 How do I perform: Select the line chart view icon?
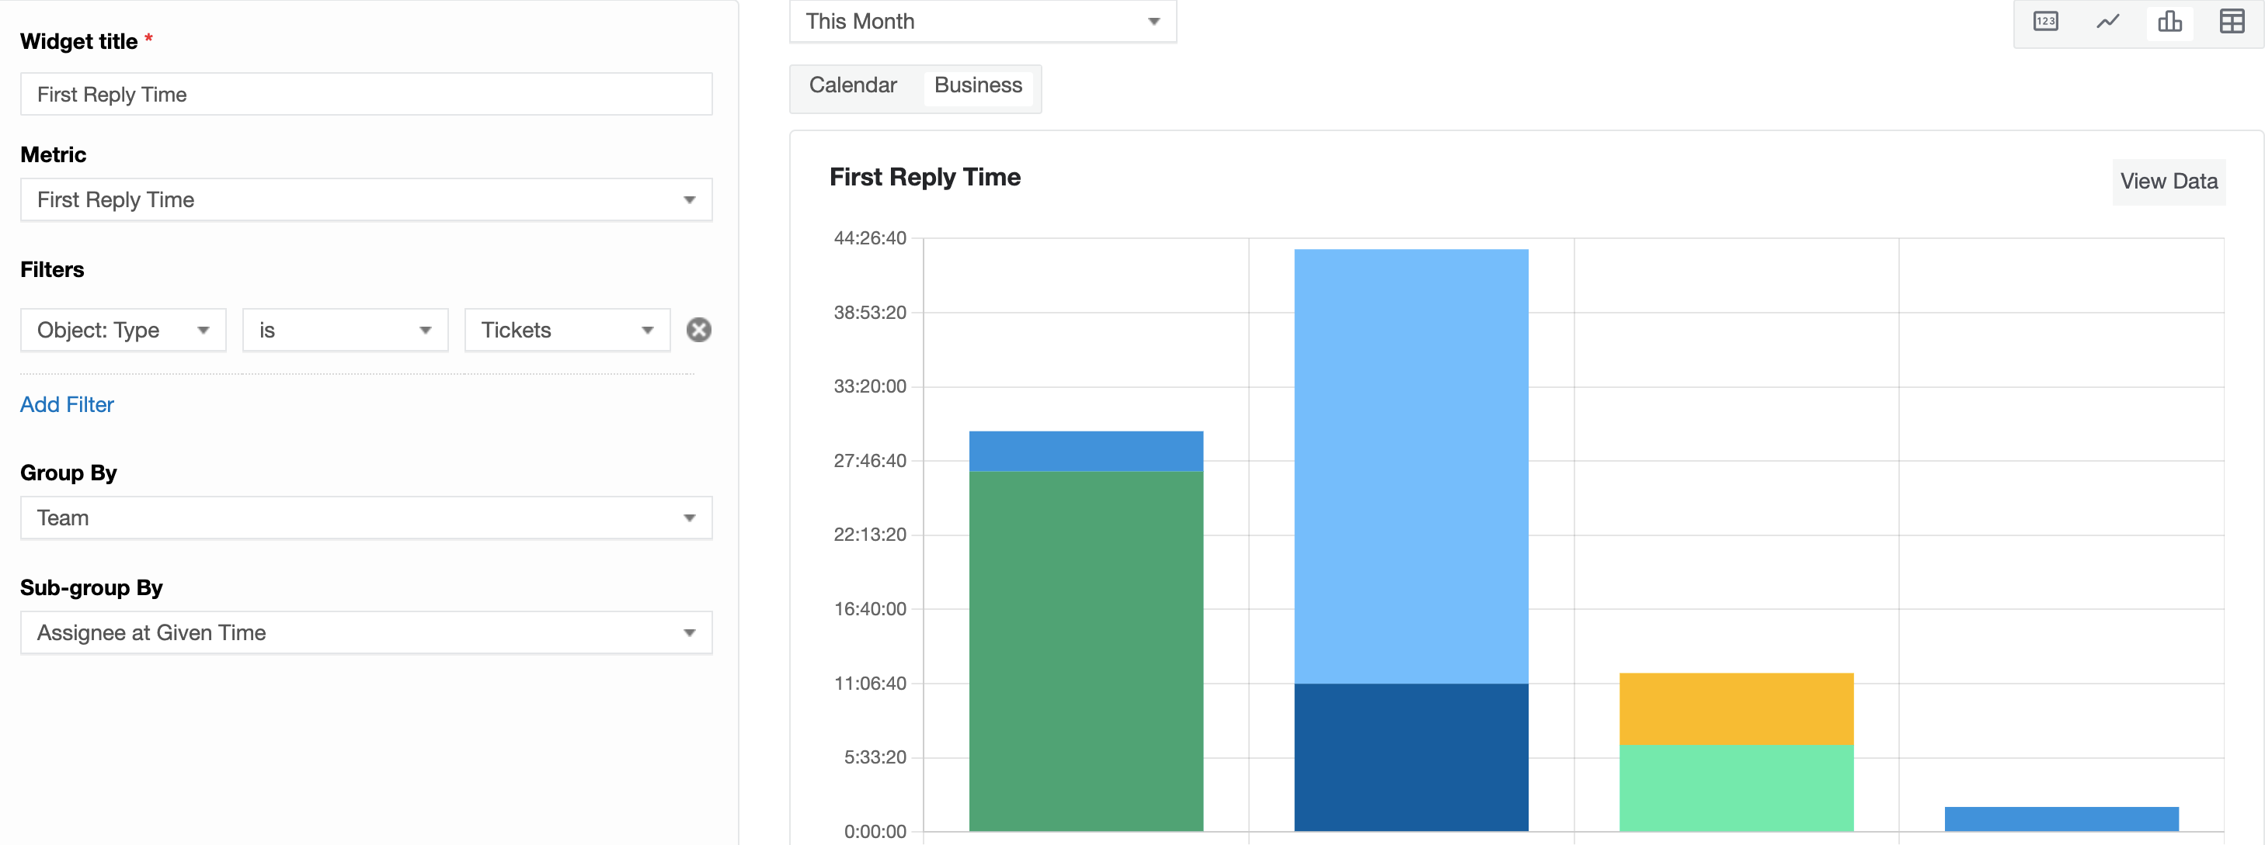(x=2107, y=22)
